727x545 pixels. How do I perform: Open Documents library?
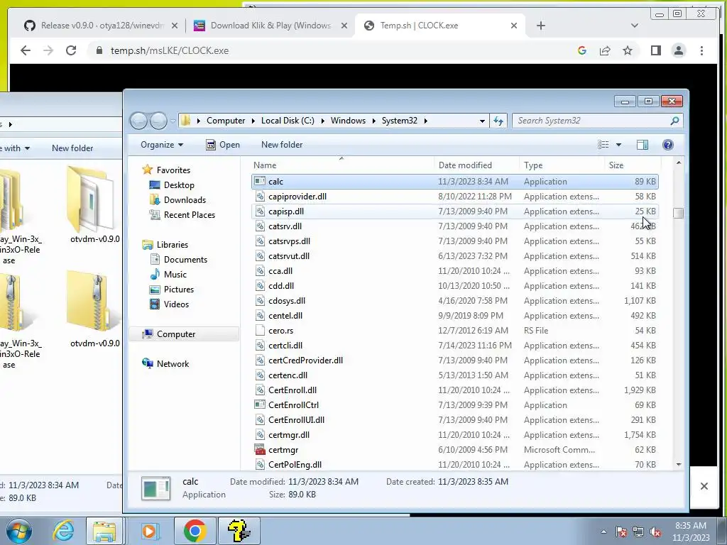click(179, 260)
